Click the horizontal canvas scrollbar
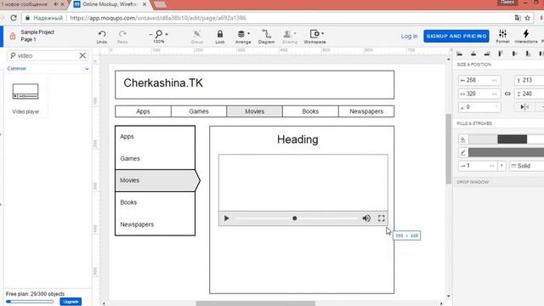Viewport: 544px width, 306px height. pos(255,303)
